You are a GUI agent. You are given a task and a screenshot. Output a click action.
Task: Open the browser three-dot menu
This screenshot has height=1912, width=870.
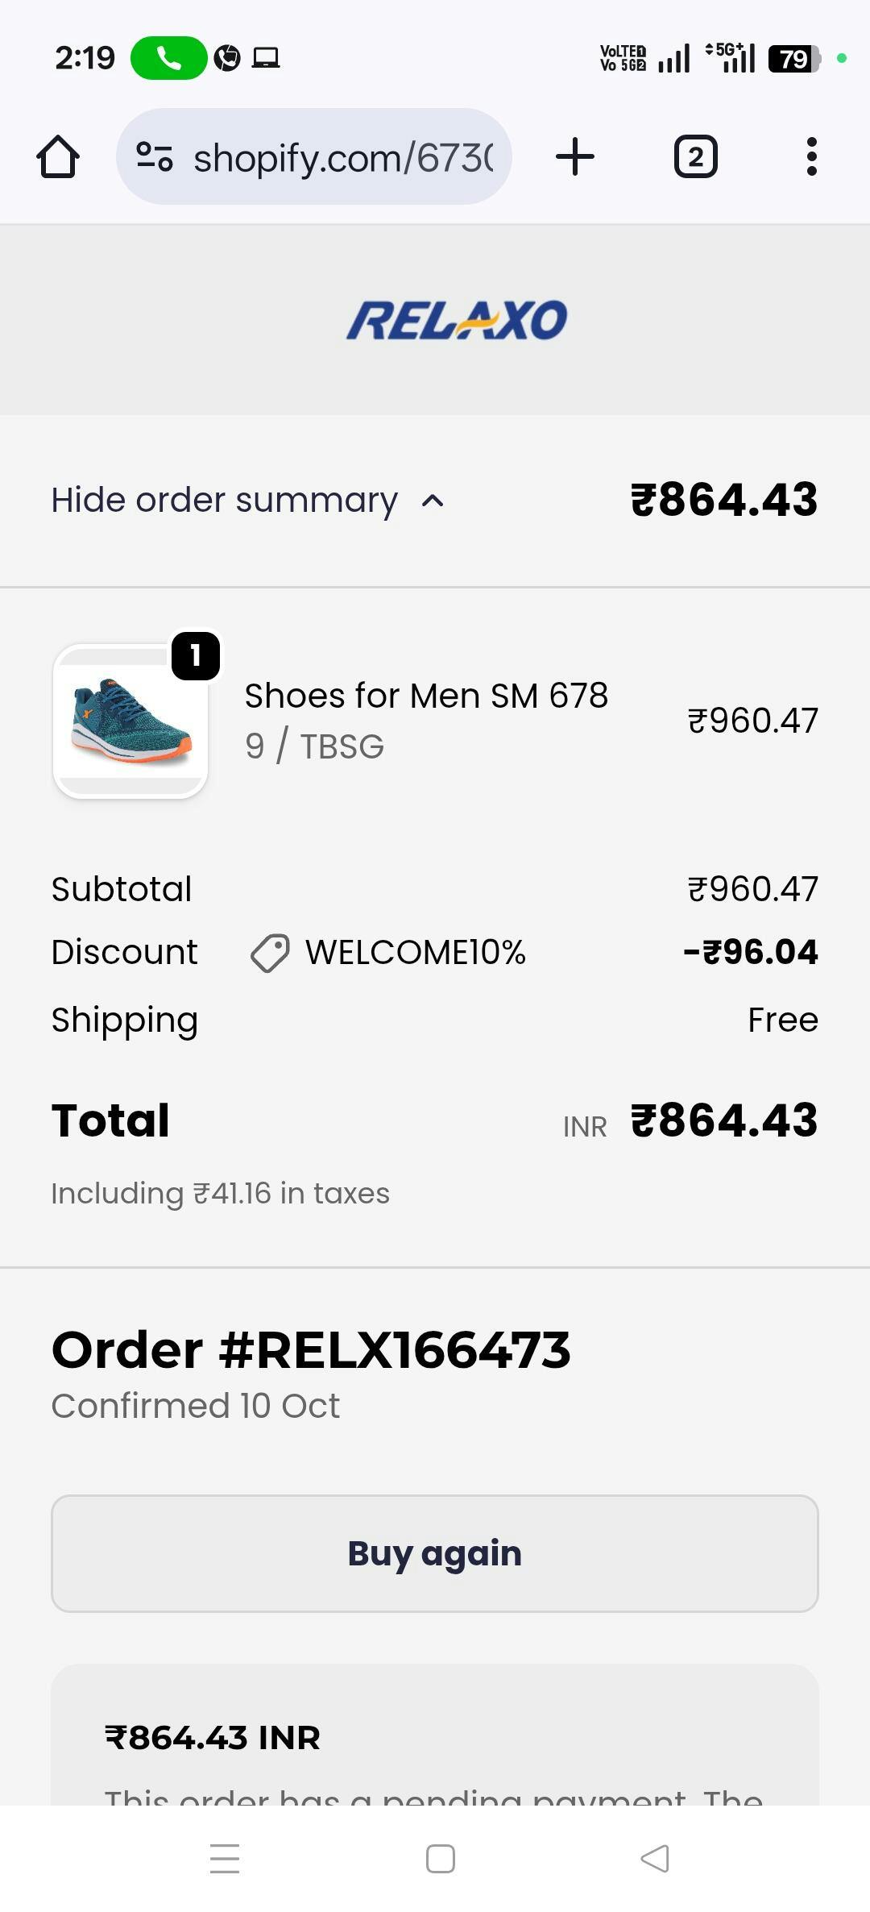(x=811, y=156)
